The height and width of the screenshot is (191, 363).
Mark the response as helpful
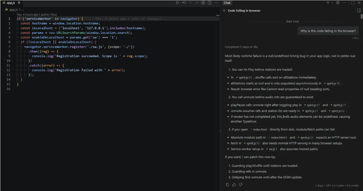[234, 185]
